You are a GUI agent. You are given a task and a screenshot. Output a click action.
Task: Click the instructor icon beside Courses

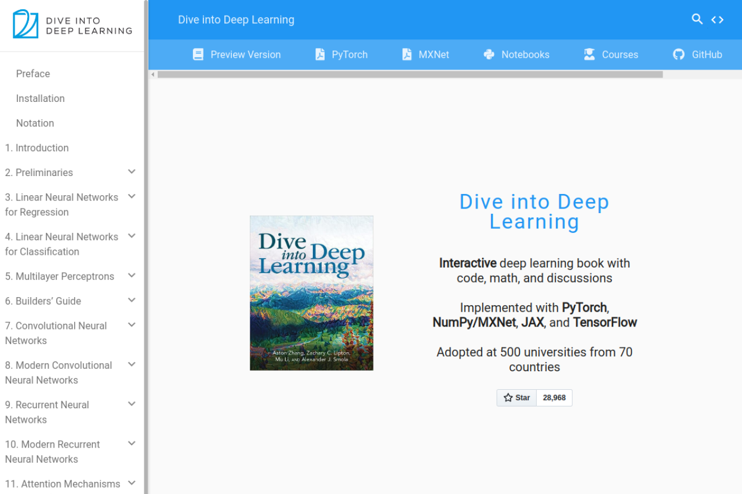pos(590,54)
